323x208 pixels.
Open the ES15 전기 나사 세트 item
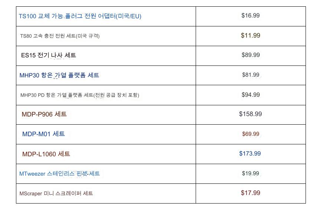click(49, 55)
